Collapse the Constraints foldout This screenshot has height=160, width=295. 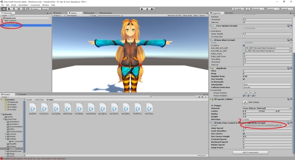coord(210,90)
